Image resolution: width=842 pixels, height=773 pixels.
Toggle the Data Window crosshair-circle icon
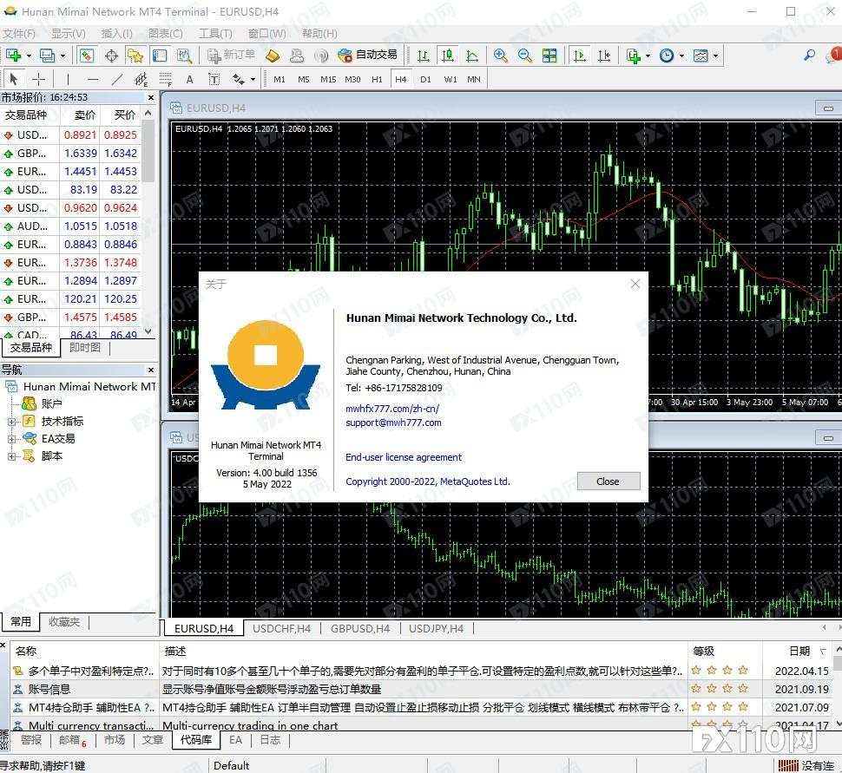[x=111, y=56]
